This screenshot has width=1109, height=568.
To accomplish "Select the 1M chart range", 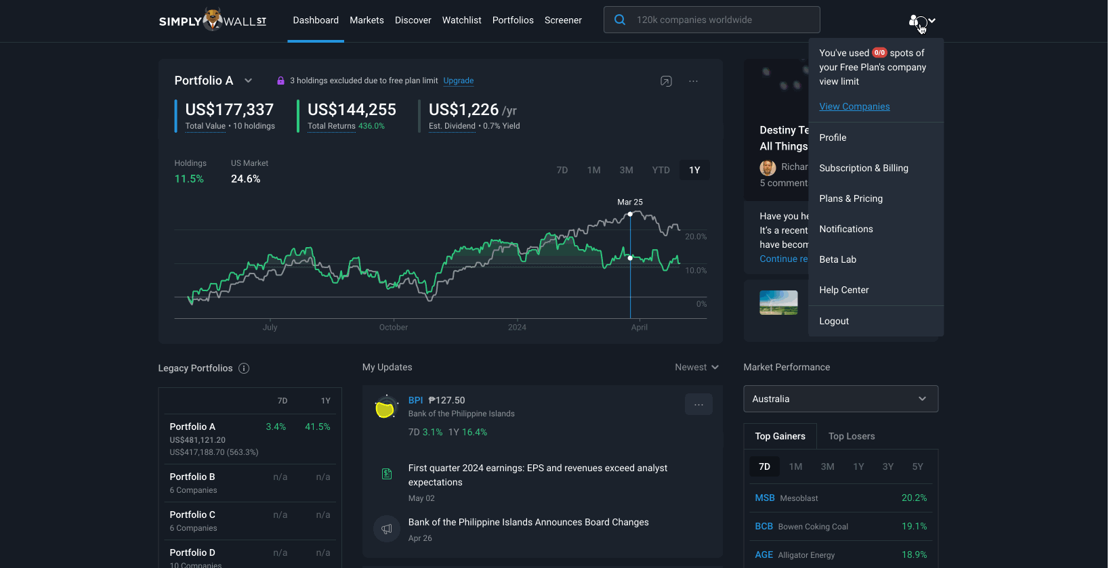I will click(594, 170).
